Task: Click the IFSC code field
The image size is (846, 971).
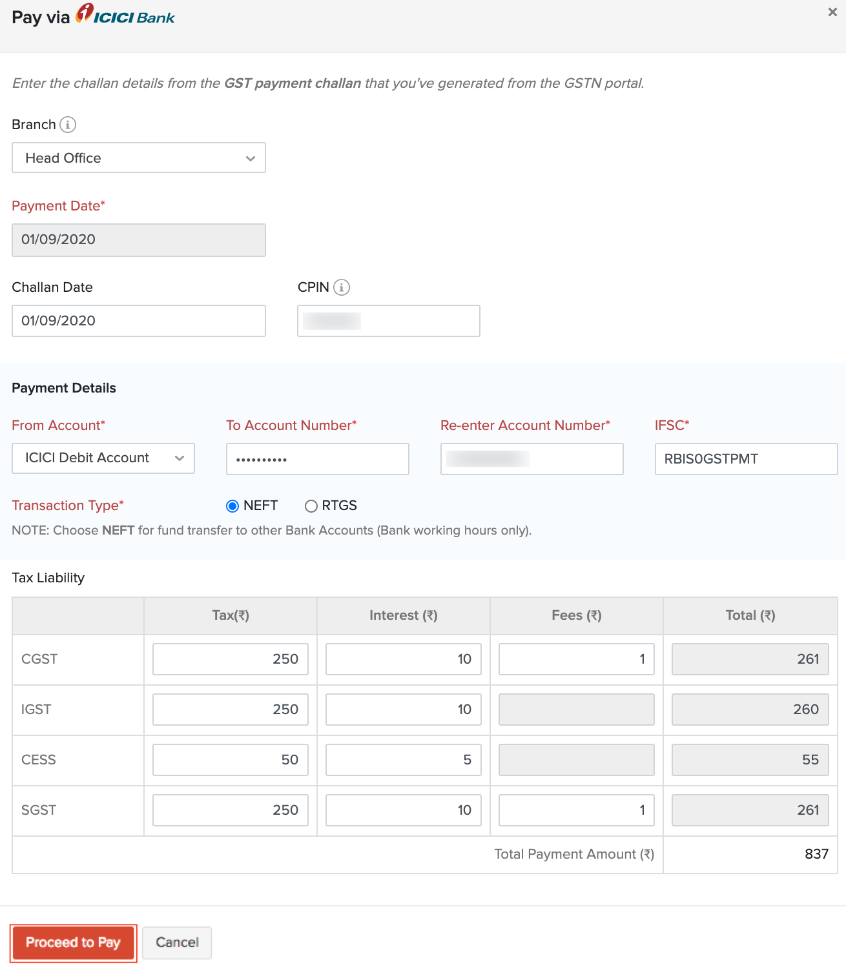Action: [x=747, y=459]
